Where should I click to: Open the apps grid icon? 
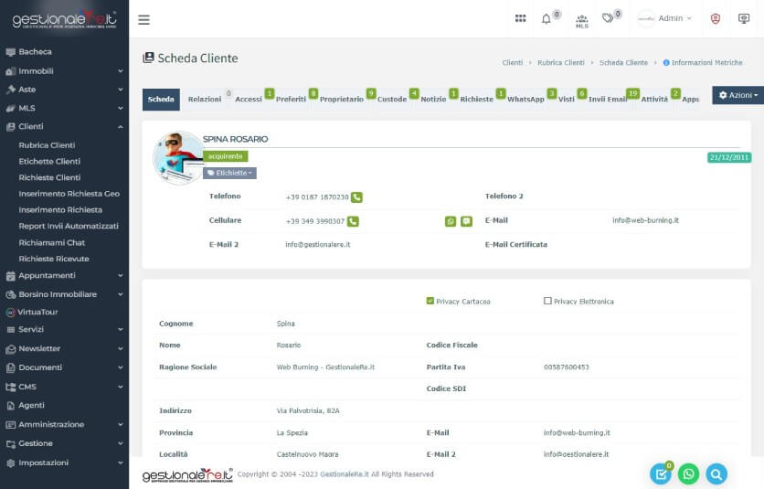tap(521, 18)
